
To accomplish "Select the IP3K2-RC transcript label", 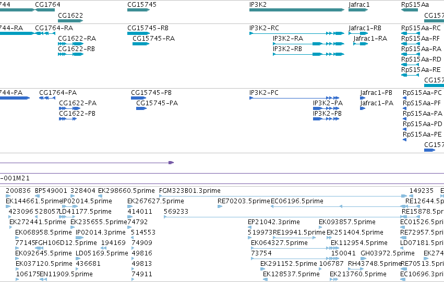I will point(264,28).
